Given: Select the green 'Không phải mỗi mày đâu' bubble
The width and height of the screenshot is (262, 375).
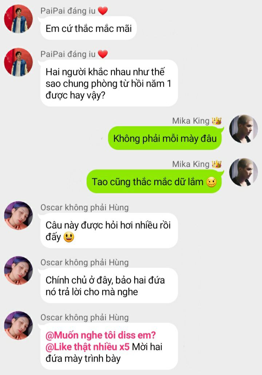Looking at the screenshot, I should [x=165, y=138].
